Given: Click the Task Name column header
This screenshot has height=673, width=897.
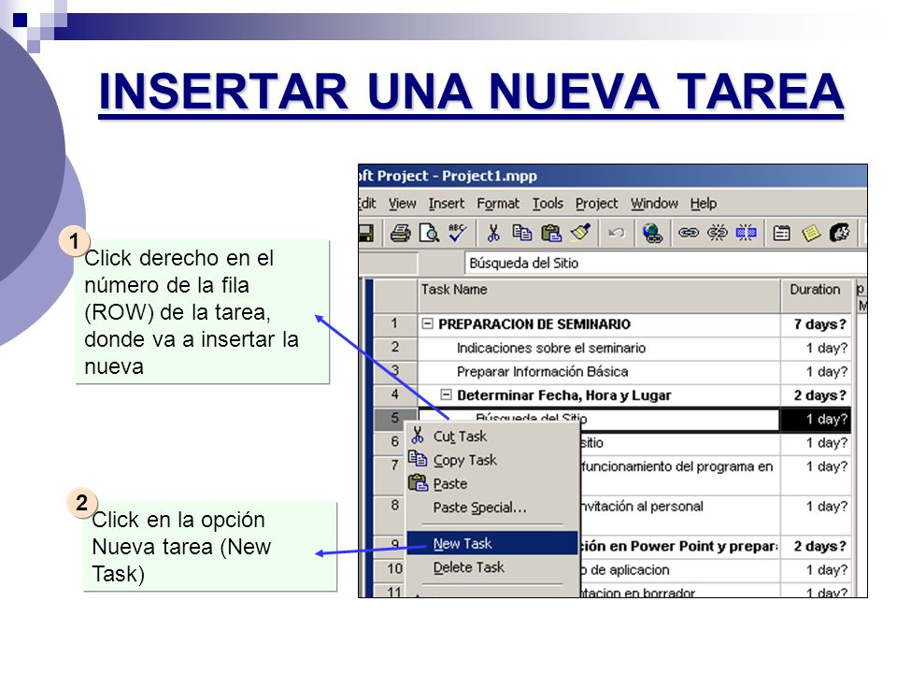Looking at the screenshot, I should tap(599, 296).
